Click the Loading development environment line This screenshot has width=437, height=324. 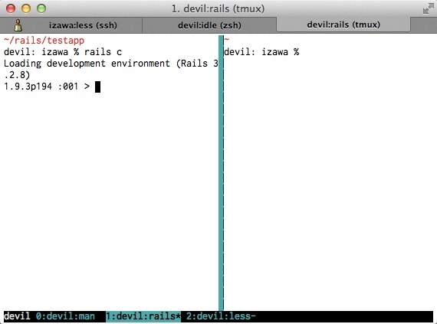tap(111, 64)
